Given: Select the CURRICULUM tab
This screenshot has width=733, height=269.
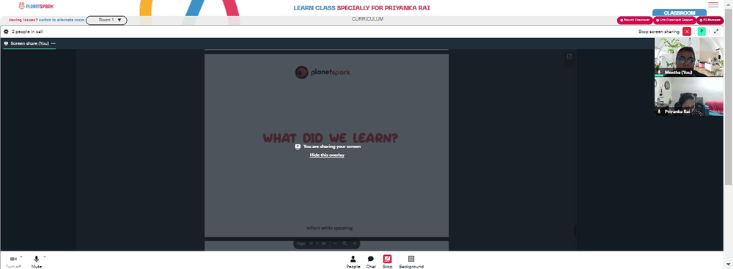Looking at the screenshot, I should point(367,19).
